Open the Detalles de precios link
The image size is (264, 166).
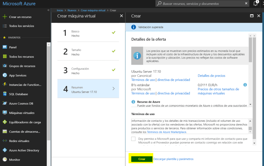pyautogui.click(x=211, y=76)
